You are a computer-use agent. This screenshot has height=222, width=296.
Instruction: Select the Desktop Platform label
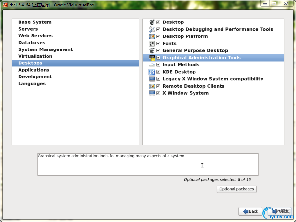tap(185, 36)
